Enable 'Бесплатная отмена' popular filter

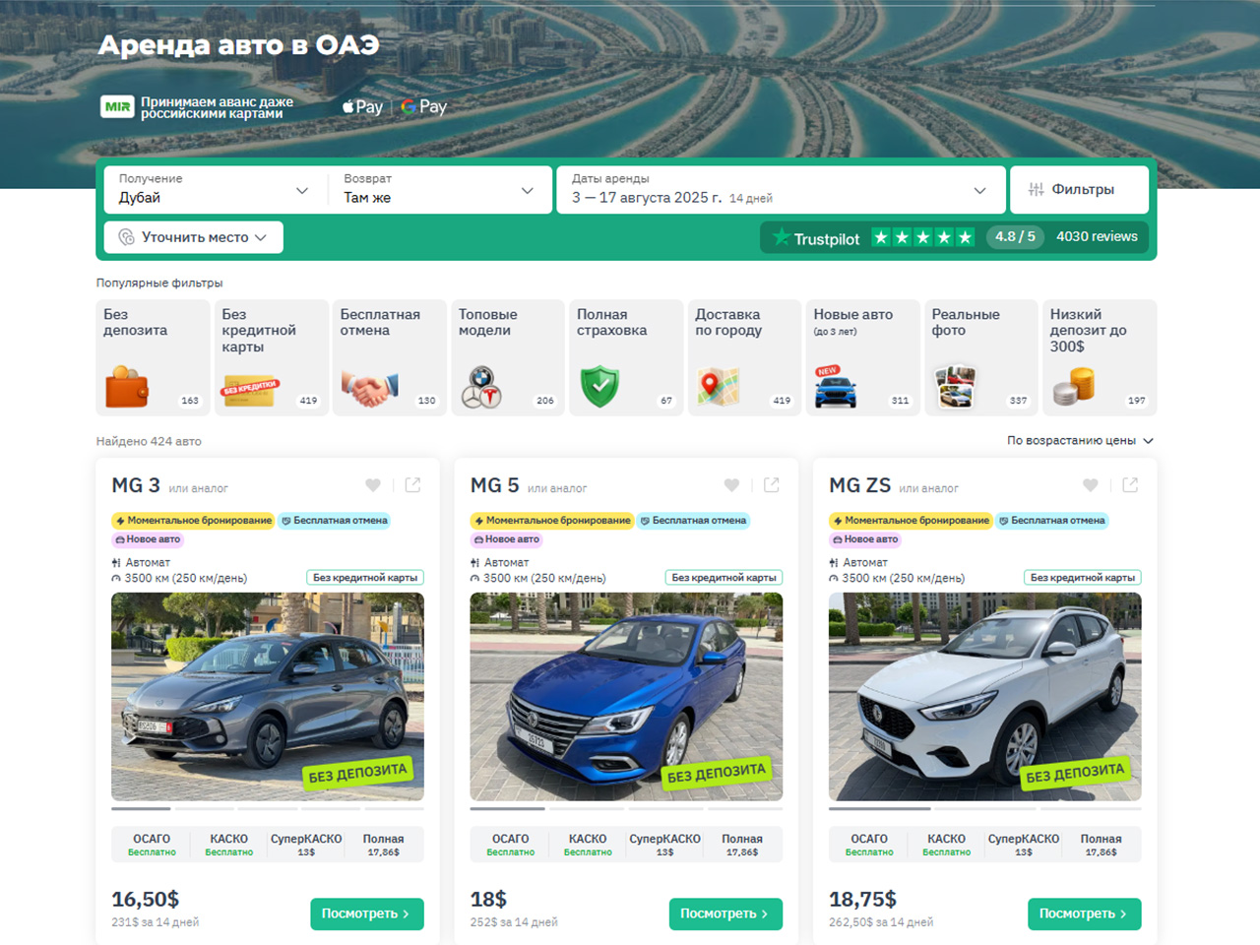[389, 357]
